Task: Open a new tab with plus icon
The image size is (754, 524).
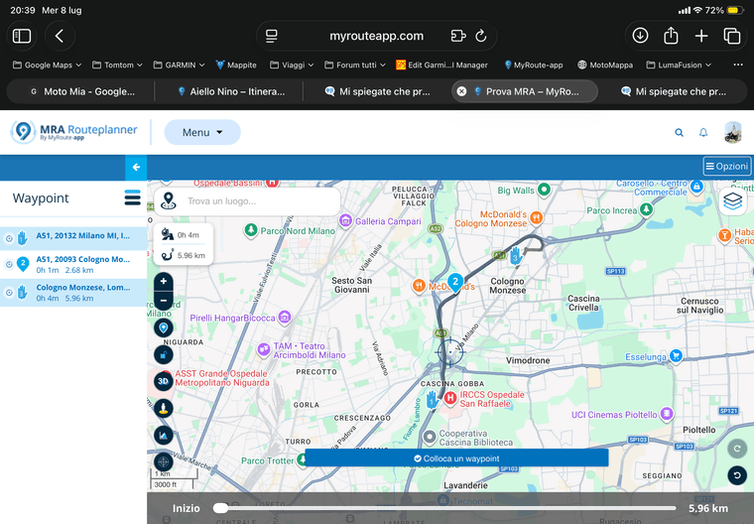Action: [x=701, y=36]
